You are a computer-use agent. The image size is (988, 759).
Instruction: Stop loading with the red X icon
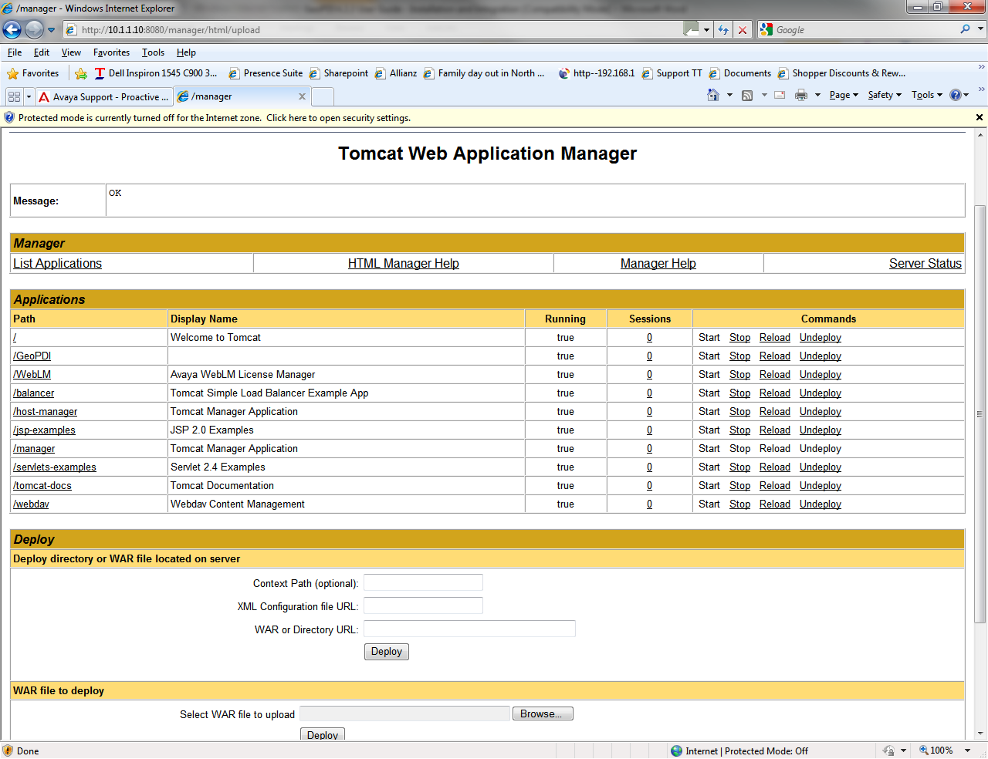[743, 30]
